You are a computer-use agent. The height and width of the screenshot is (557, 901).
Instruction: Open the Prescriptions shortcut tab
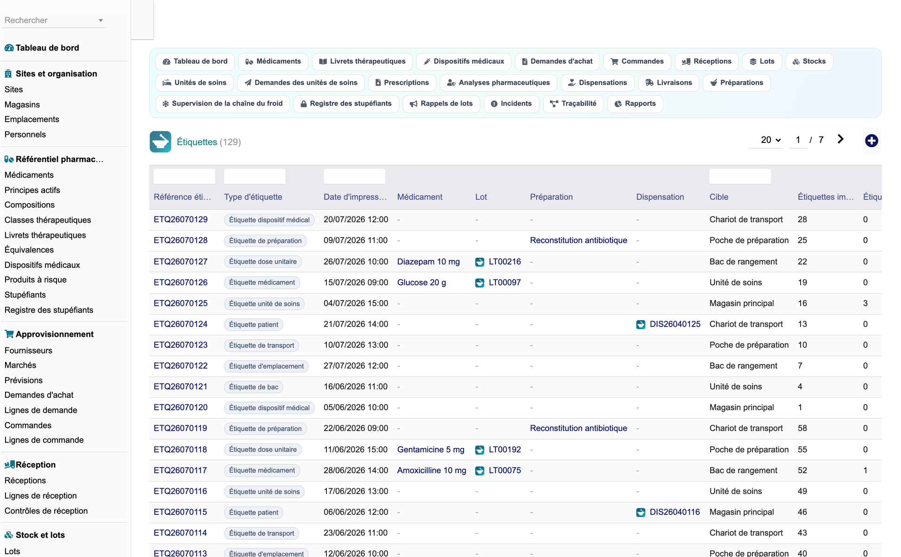point(402,83)
